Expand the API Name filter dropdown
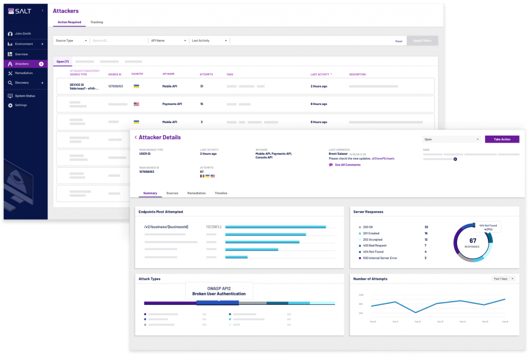The height and width of the screenshot is (356, 530). [167, 40]
